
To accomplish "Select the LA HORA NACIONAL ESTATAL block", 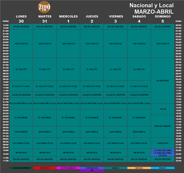I will pos(163,154).
